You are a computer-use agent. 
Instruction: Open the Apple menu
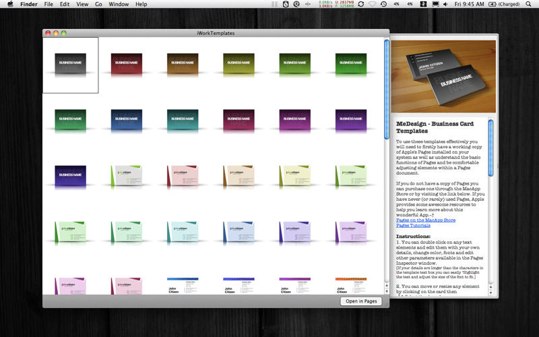[10, 4]
